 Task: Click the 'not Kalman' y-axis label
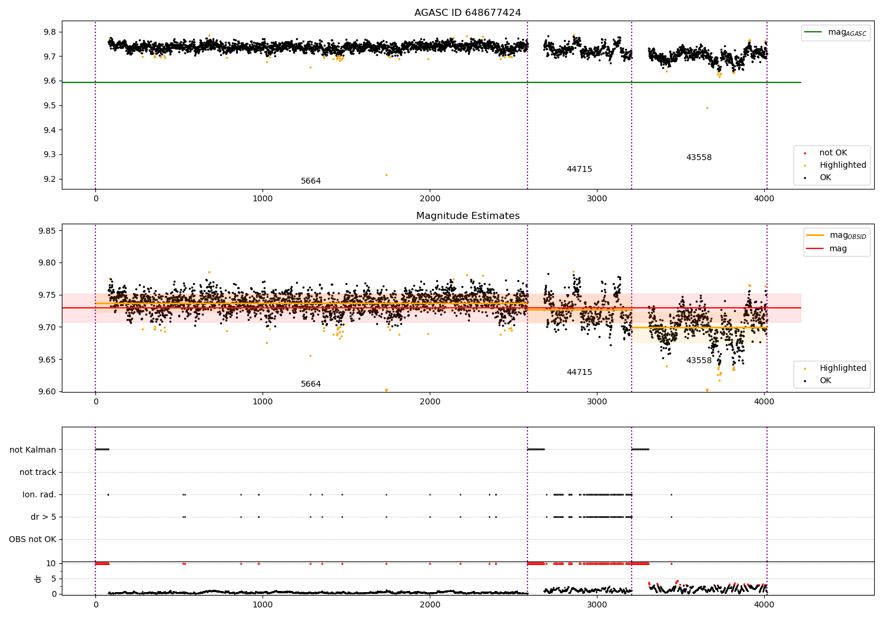point(33,450)
